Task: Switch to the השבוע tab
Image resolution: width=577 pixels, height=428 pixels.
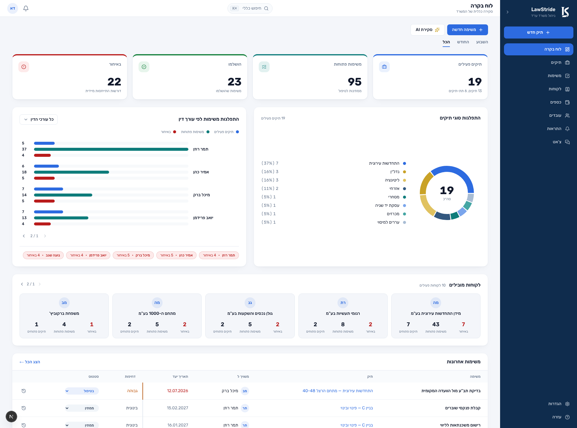Action: (482, 42)
